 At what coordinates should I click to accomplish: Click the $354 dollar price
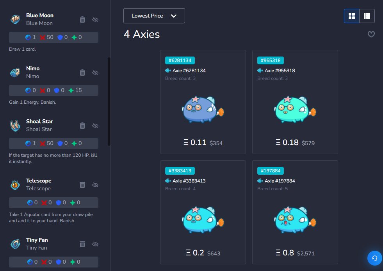pyautogui.click(x=216, y=143)
